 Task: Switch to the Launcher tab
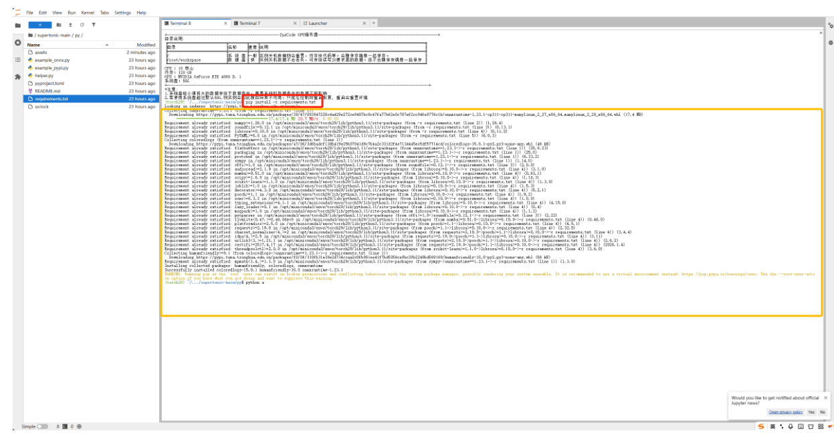click(334, 23)
